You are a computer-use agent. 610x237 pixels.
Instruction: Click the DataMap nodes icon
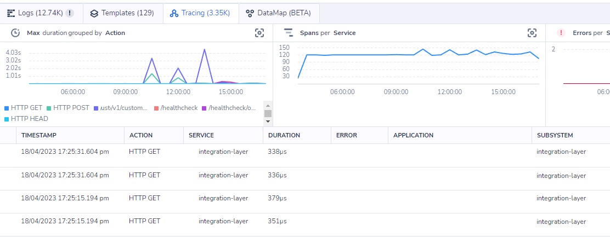coord(250,13)
